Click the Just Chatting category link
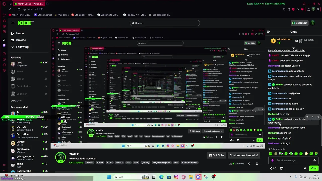Image resolution: width=322 pixels, height=181 pixels. tap(76, 163)
